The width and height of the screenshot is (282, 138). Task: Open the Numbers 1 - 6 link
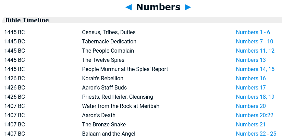253,32
